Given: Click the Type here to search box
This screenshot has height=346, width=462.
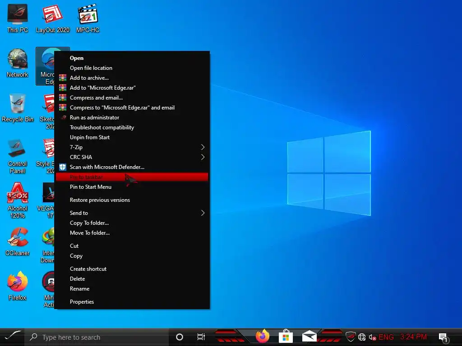Looking at the screenshot, I should [x=97, y=337].
